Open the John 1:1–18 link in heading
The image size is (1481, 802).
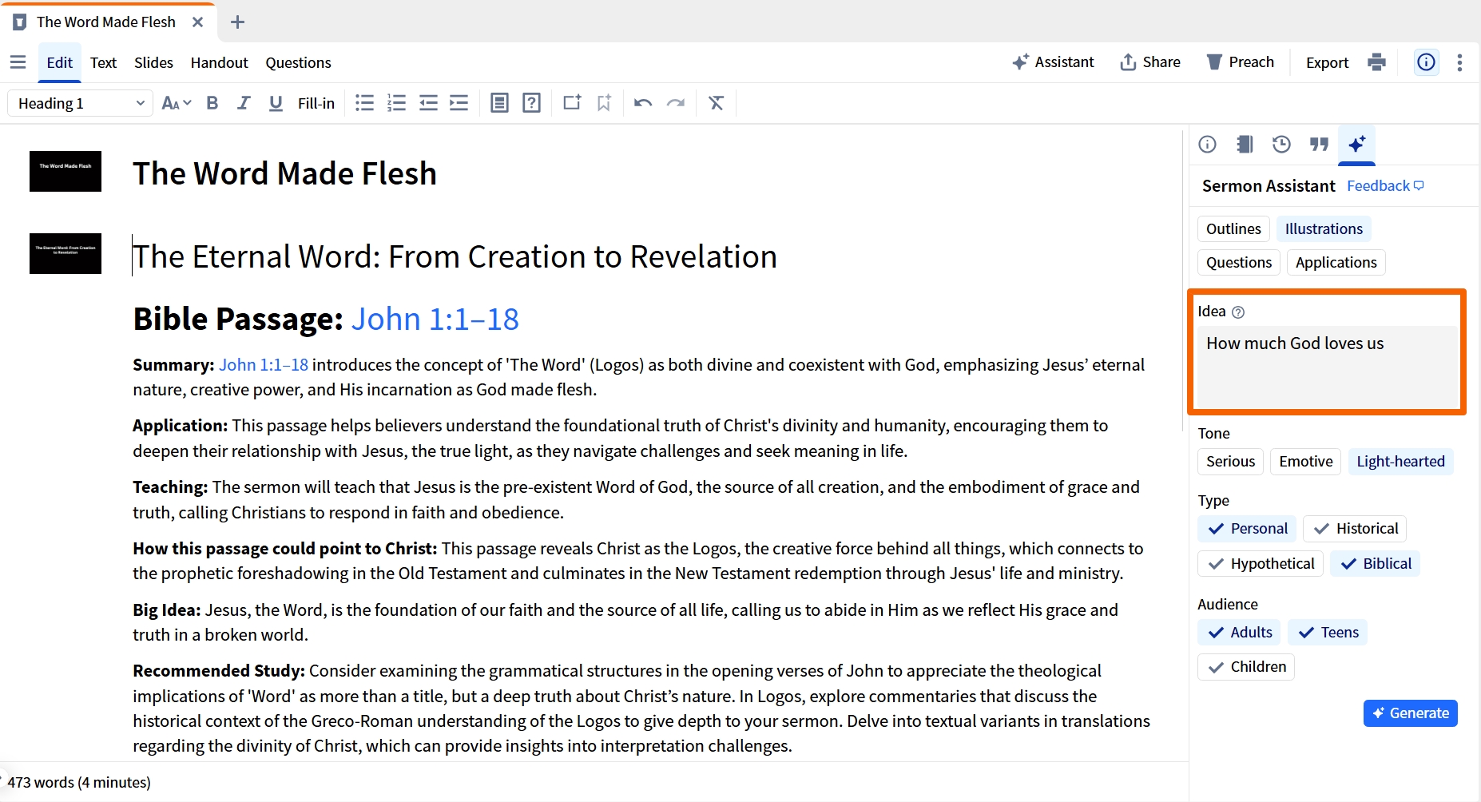[435, 320]
